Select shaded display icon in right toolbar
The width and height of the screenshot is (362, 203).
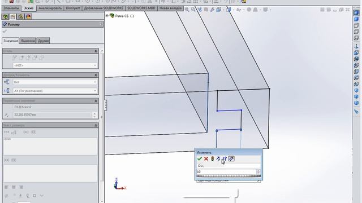(x=356, y=19)
